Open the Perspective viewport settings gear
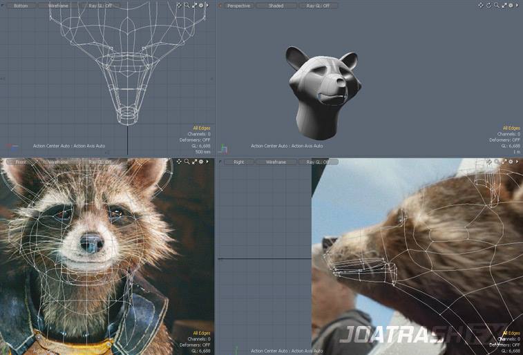This screenshot has height=355, width=523. point(511,5)
